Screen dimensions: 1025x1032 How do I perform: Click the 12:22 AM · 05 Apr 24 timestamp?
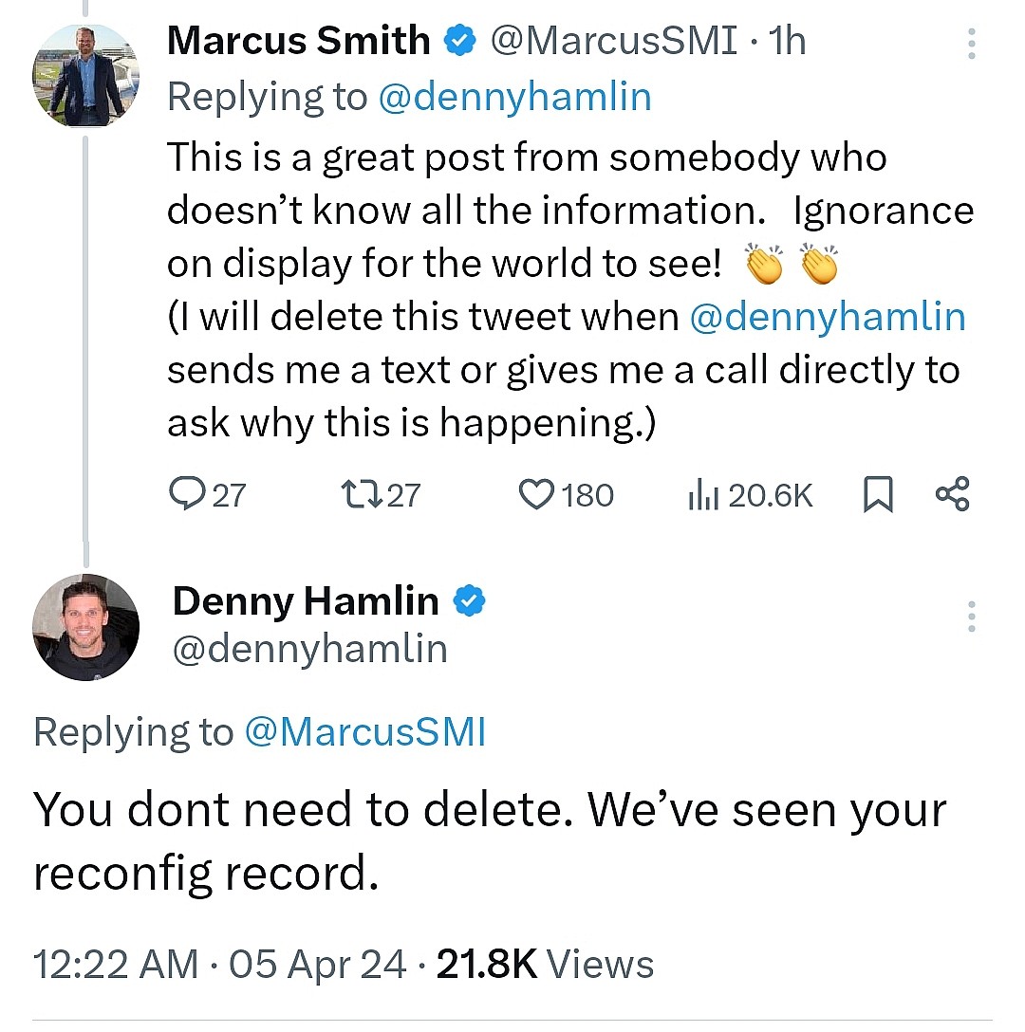[x=220, y=964]
